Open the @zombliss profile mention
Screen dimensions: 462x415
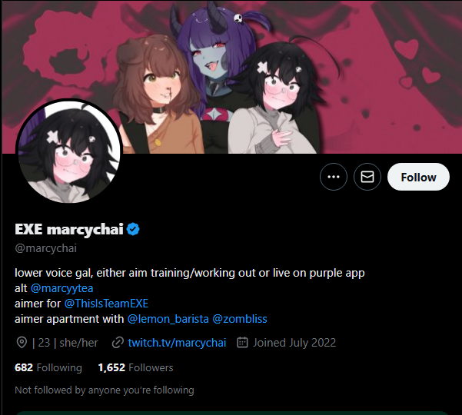[x=240, y=319]
